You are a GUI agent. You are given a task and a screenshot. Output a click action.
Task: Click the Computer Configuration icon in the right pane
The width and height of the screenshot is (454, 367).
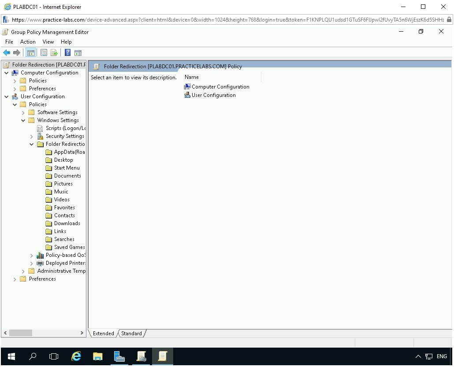187,86
